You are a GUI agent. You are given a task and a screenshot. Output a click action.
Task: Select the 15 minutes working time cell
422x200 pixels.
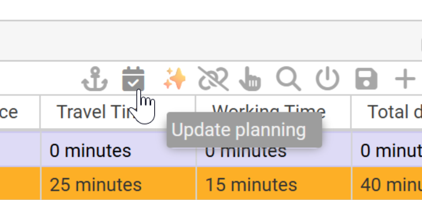point(251,185)
